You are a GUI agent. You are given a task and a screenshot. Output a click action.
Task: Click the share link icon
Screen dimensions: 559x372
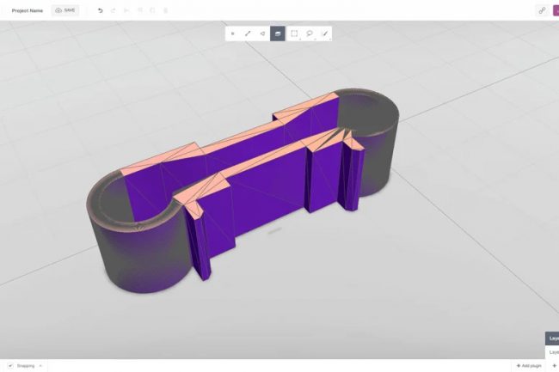542,10
